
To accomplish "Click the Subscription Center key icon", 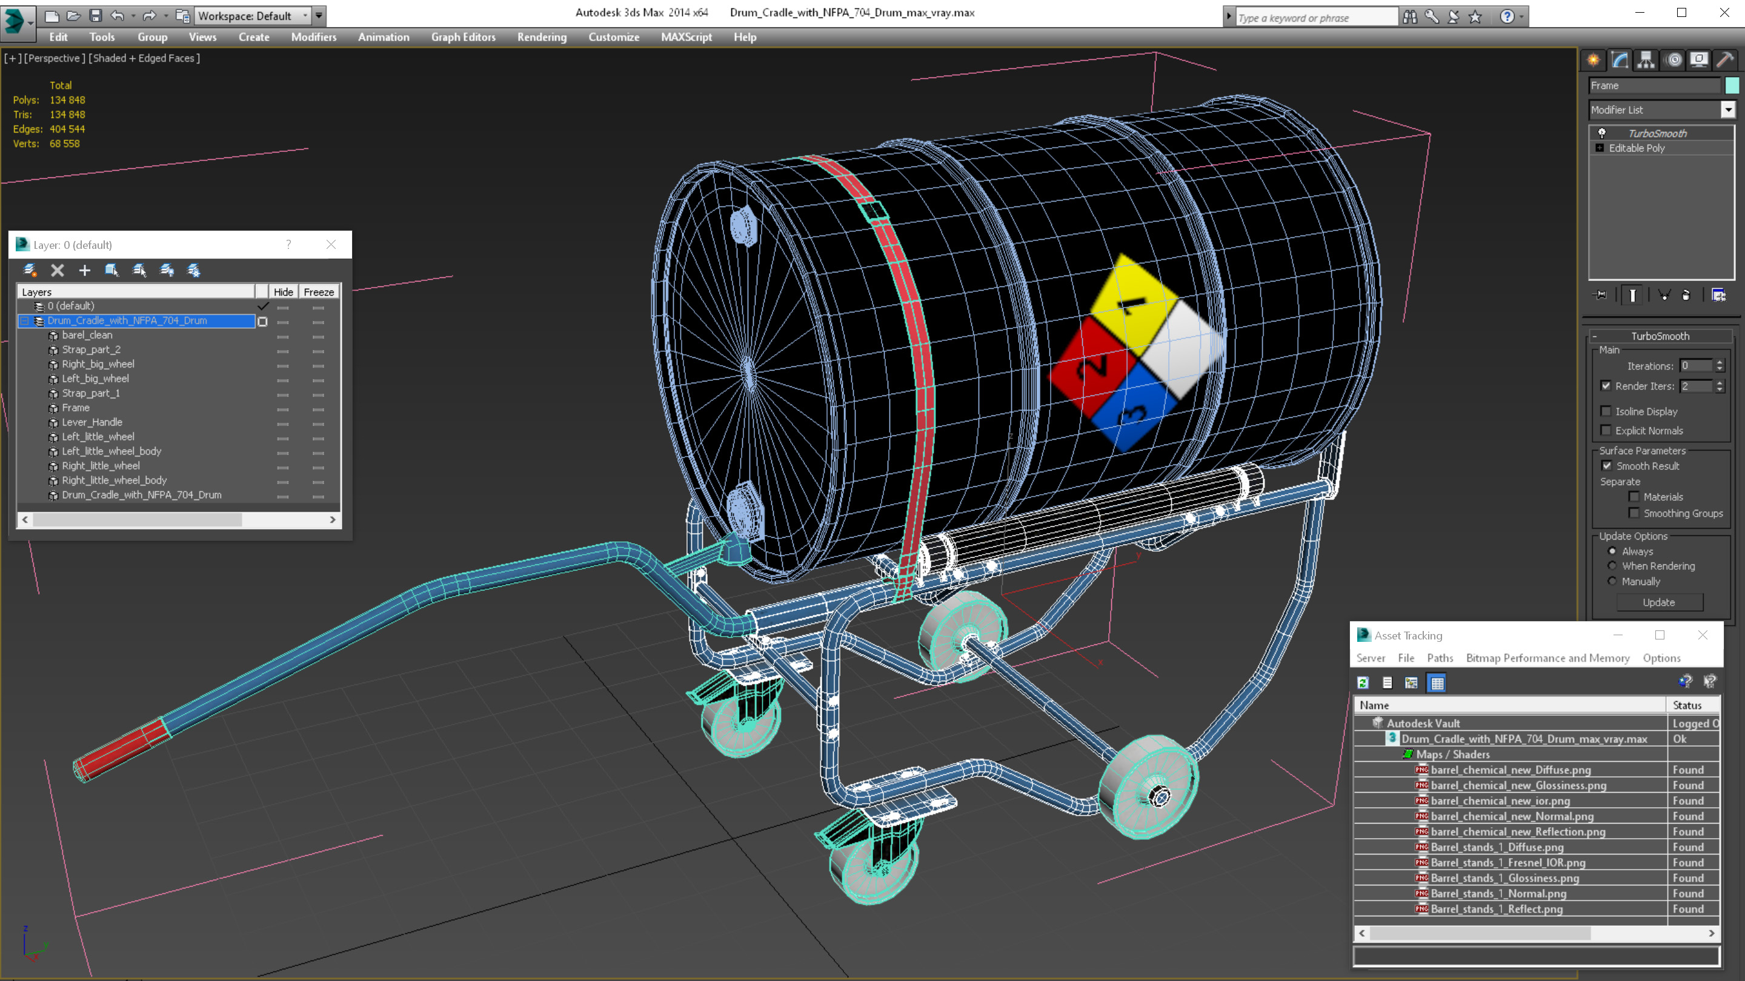I will [x=1431, y=17].
